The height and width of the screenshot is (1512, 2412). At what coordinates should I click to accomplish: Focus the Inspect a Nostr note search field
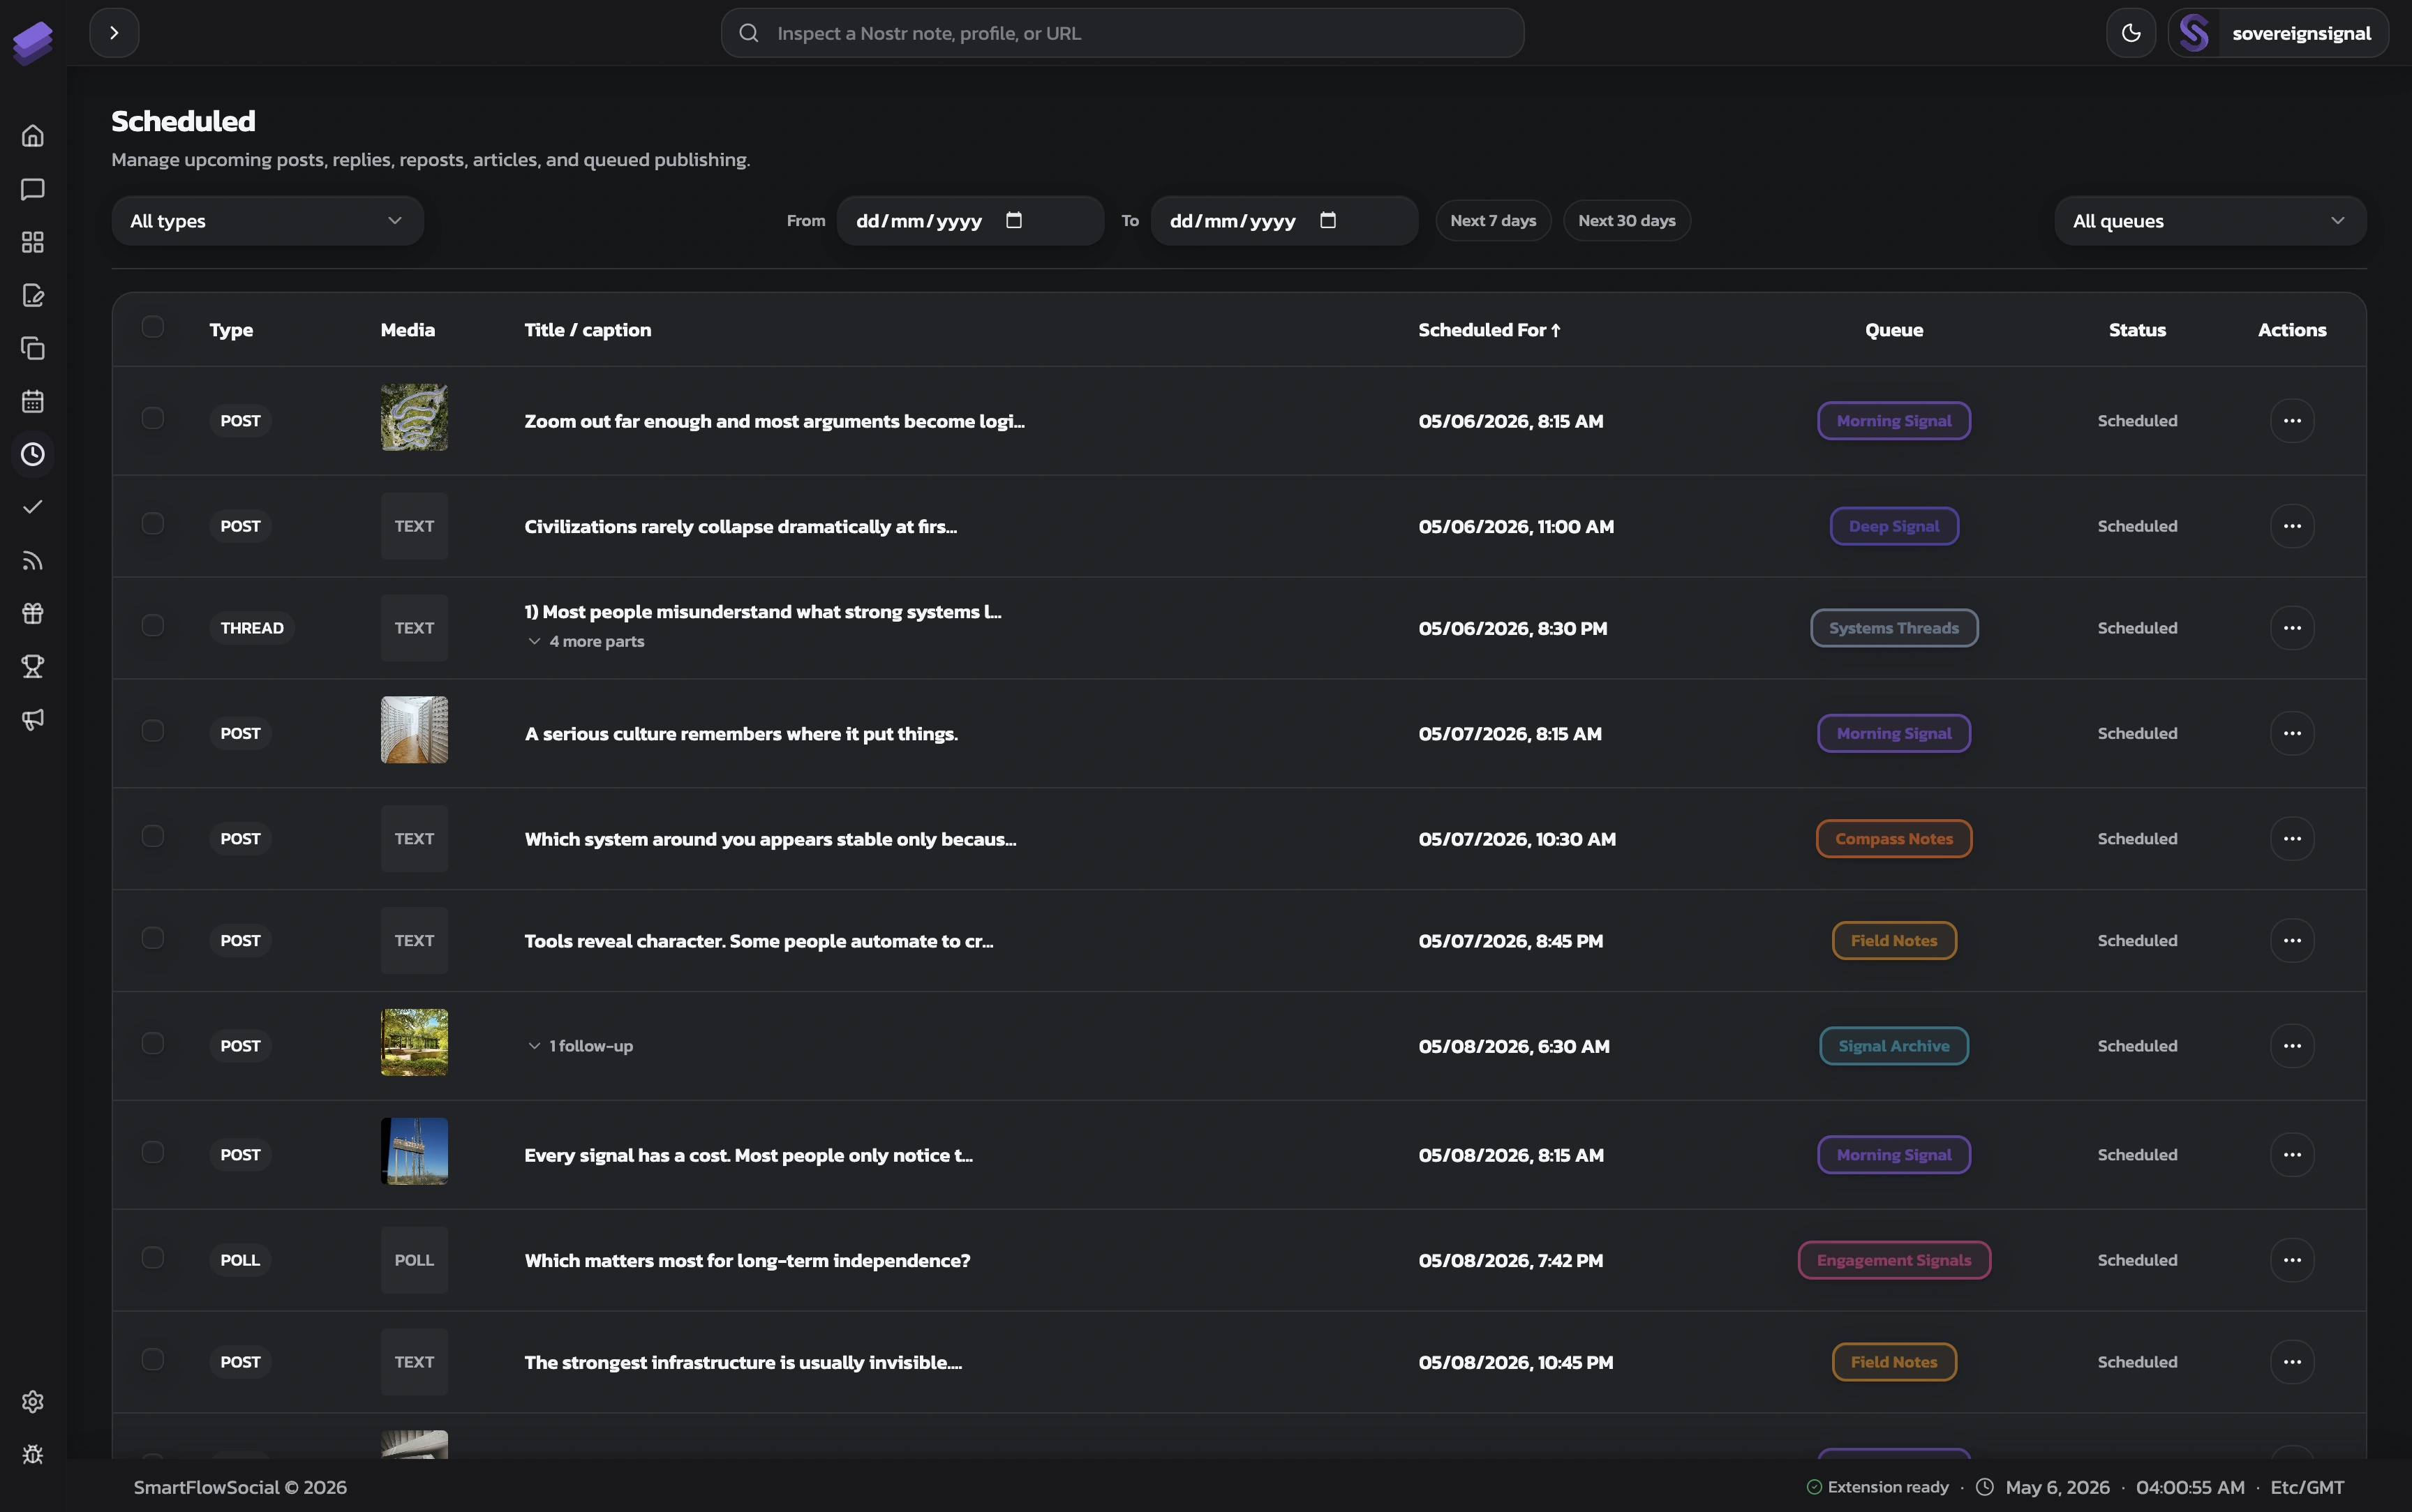(1122, 33)
